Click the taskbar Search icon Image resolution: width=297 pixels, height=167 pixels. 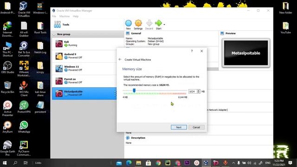click(15, 163)
